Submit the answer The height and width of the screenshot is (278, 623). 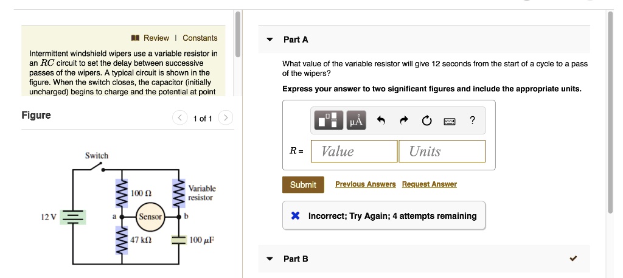[303, 184]
